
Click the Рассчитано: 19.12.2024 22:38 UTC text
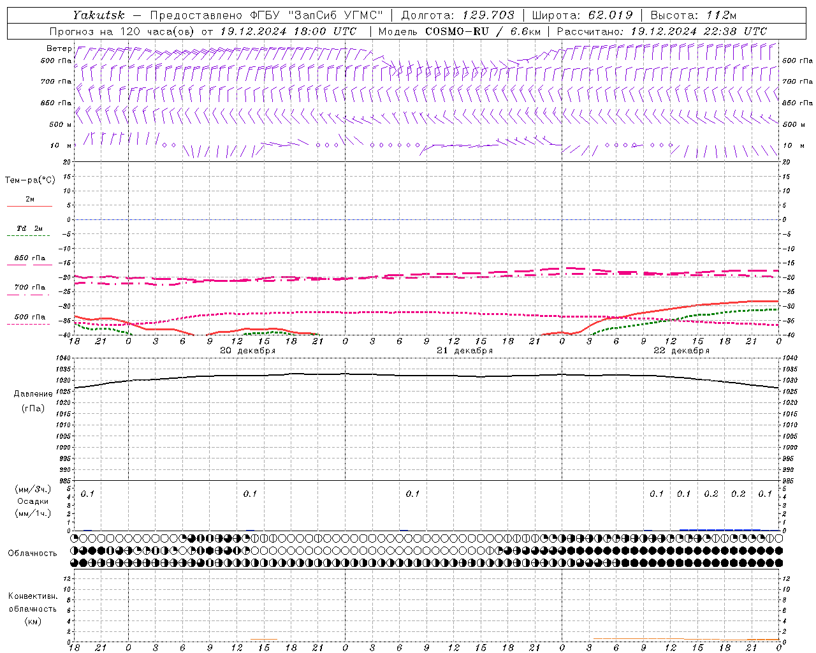662,31
